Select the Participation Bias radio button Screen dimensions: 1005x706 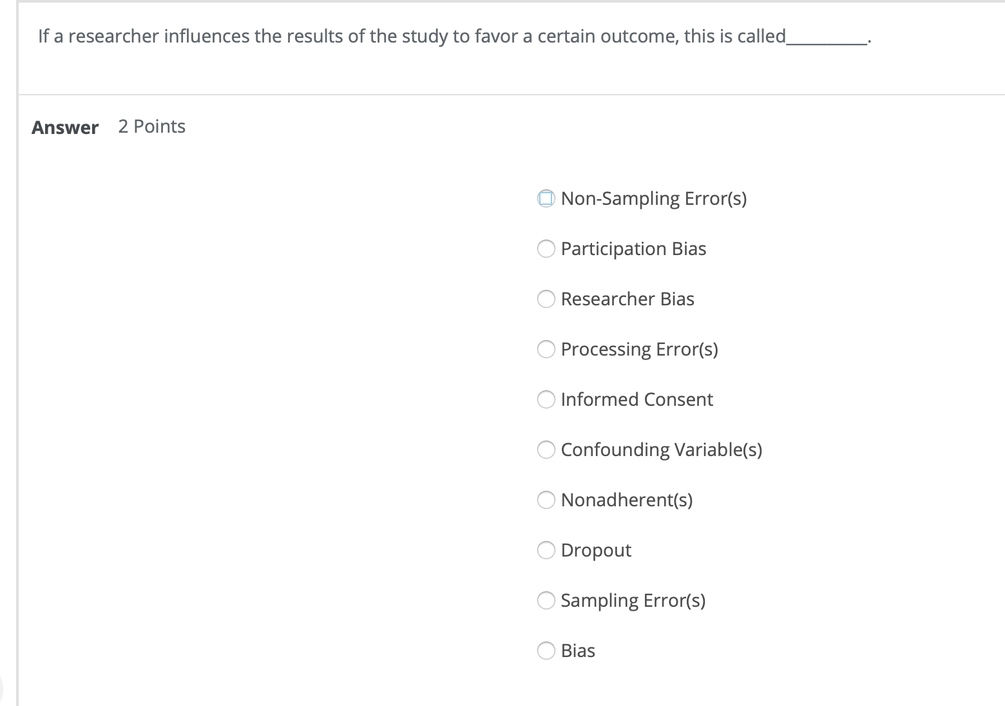546,249
